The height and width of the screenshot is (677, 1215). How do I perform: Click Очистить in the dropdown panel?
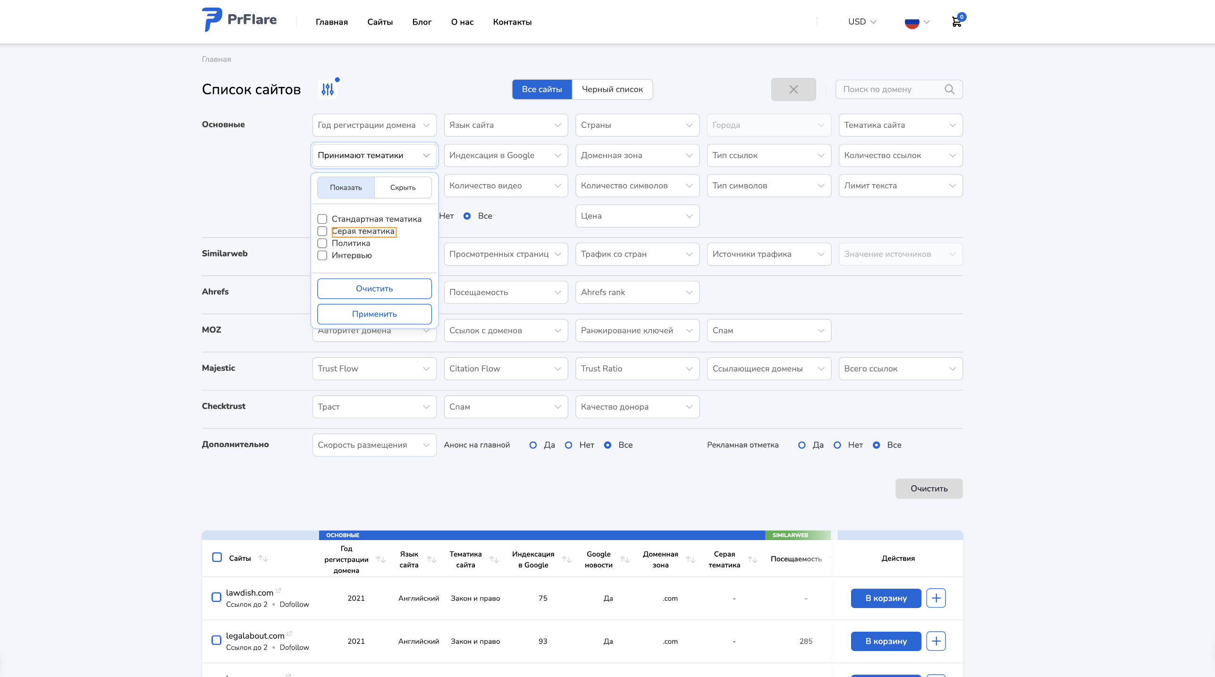tap(374, 288)
